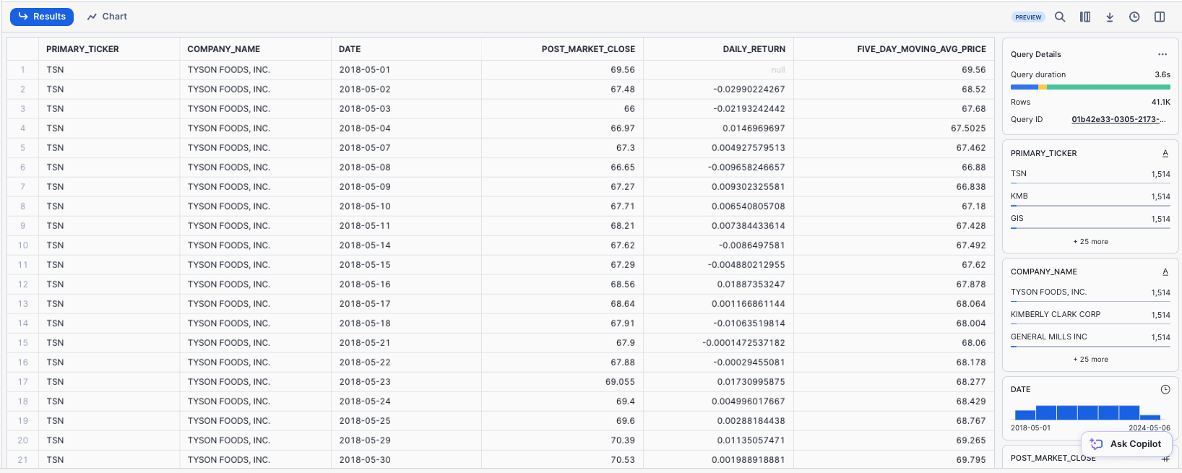Viewport: 1182px width, 473px height.
Task: Click the POST_MARKET_CLOSE column header
Action: click(562, 49)
